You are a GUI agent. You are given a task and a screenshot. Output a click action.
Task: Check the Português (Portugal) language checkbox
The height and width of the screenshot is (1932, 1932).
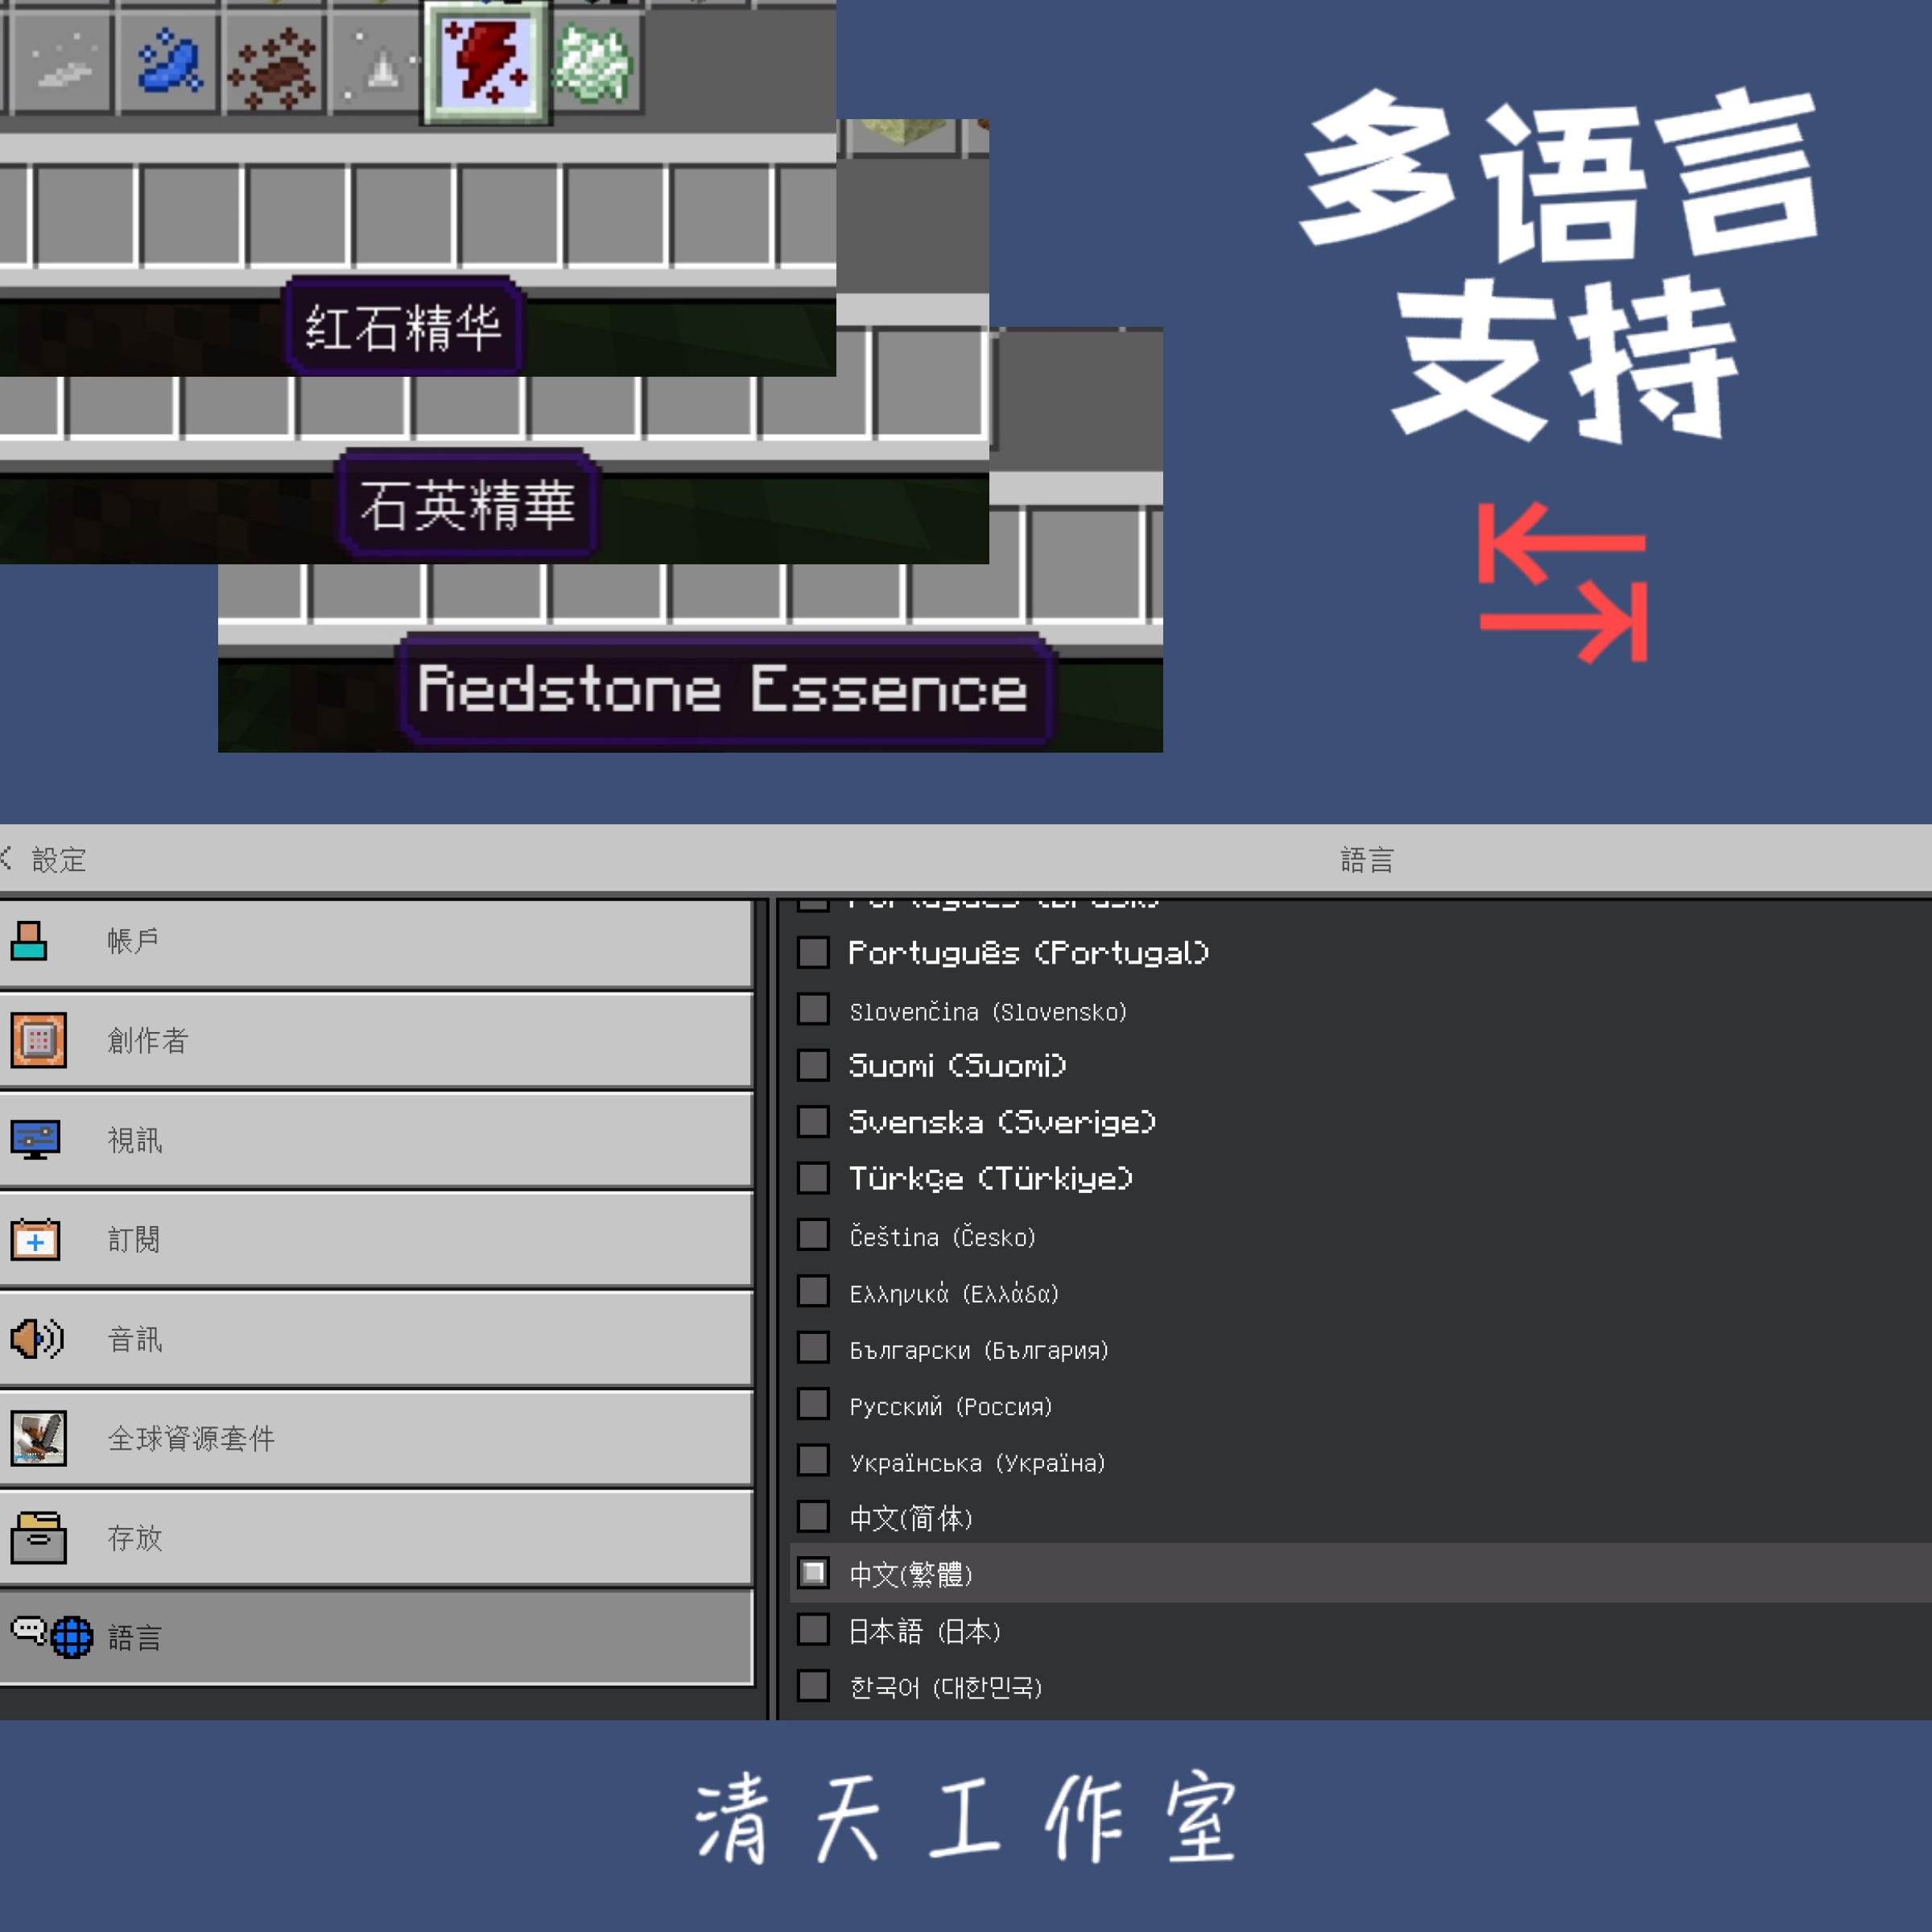[813, 952]
